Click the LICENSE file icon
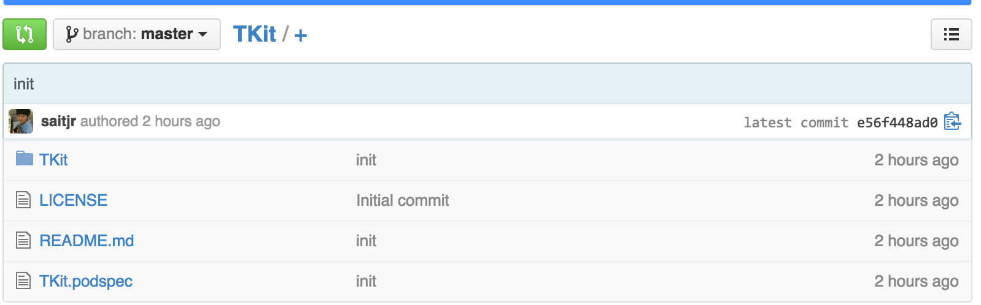 [x=23, y=200]
